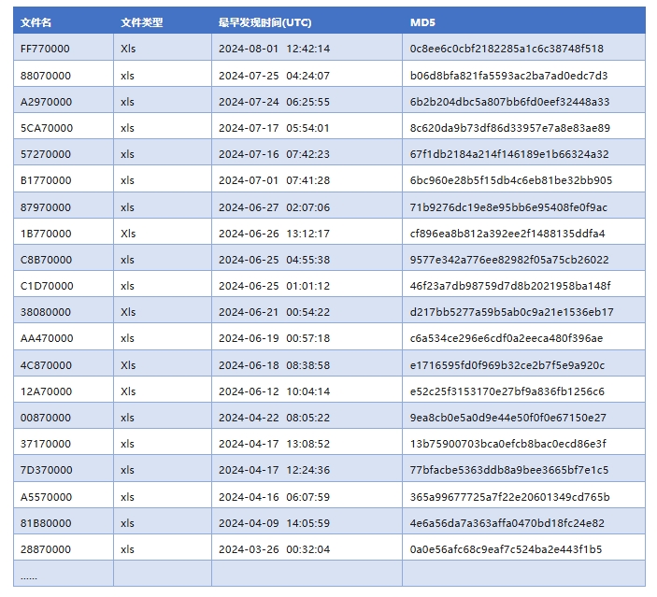Select the file type cell in row 1B770000

pyautogui.click(x=128, y=234)
